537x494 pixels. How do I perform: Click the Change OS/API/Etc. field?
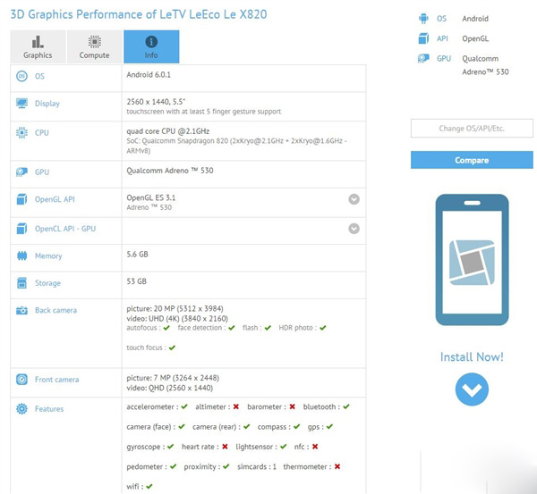[x=472, y=129]
